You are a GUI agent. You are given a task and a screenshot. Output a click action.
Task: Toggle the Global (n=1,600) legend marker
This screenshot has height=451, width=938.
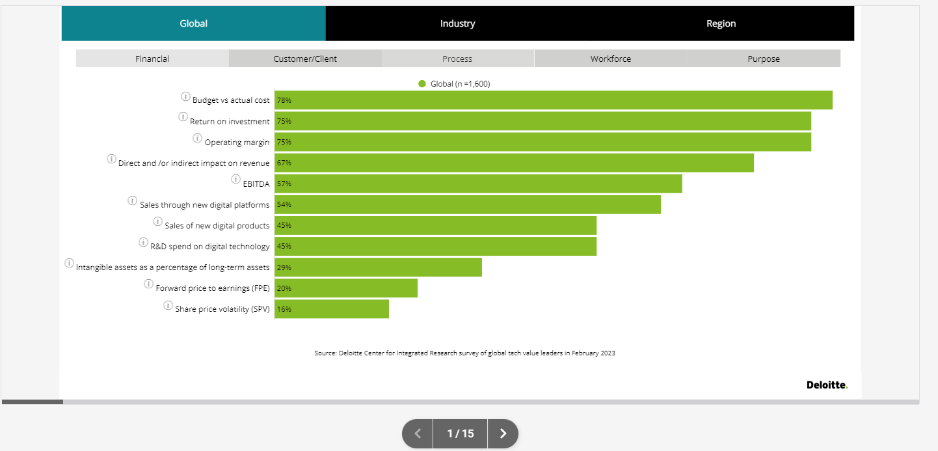coord(422,84)
